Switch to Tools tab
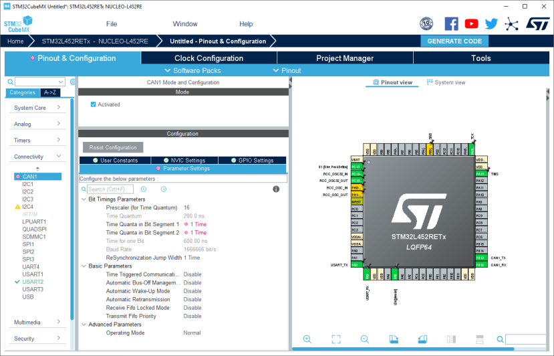554x356 pixels. tap(481, 58)
